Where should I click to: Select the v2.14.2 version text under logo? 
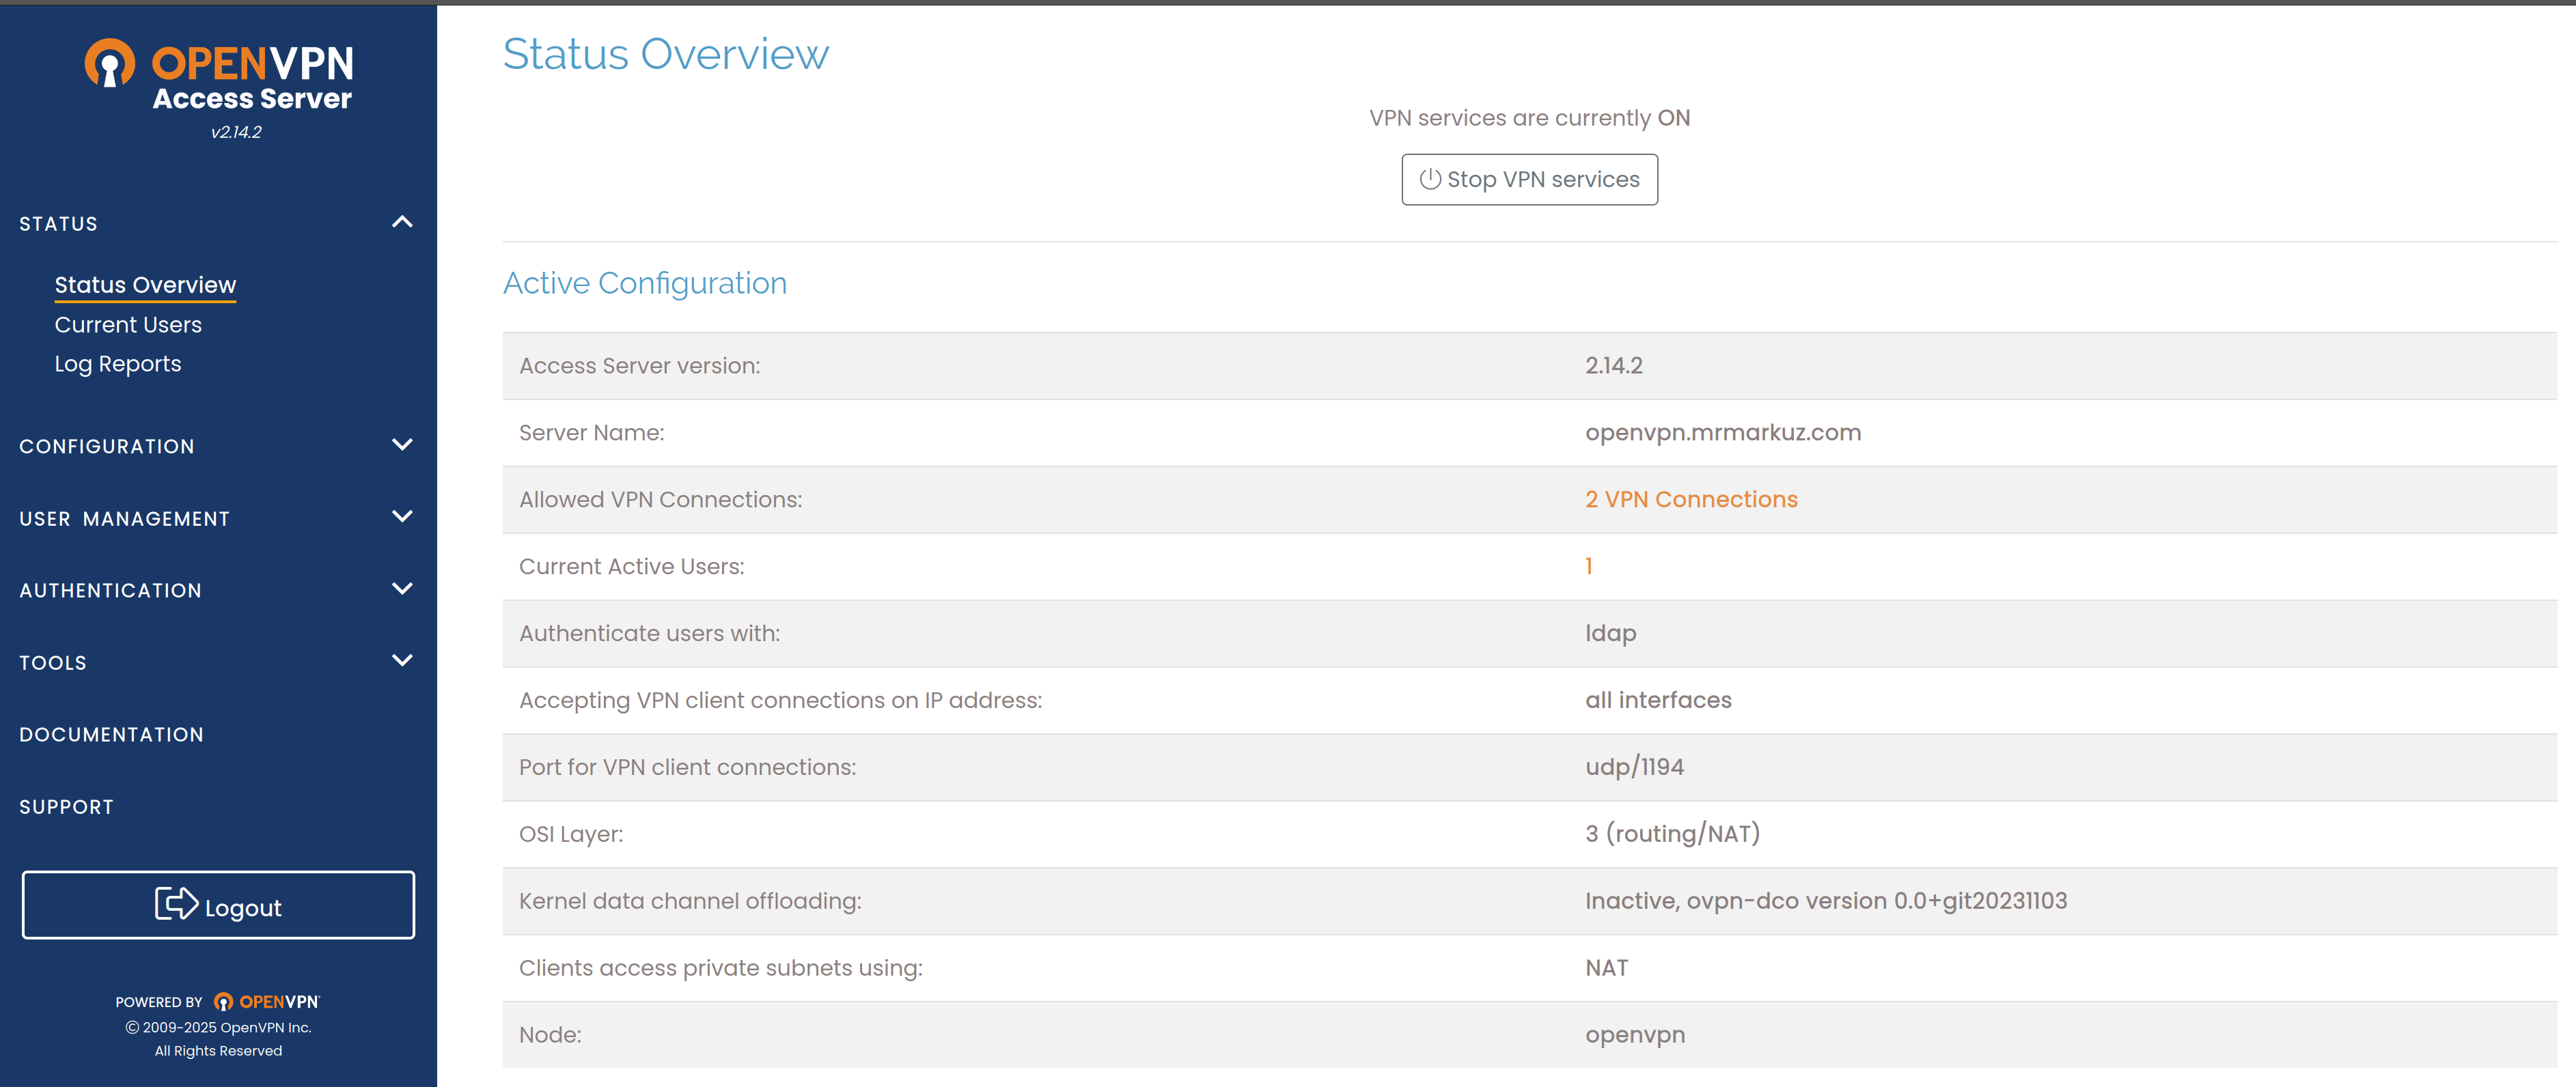236,132
